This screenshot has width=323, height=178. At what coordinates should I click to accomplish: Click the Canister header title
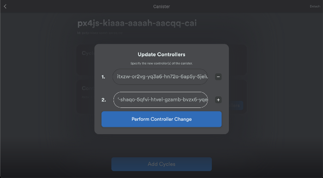[161, 6]
